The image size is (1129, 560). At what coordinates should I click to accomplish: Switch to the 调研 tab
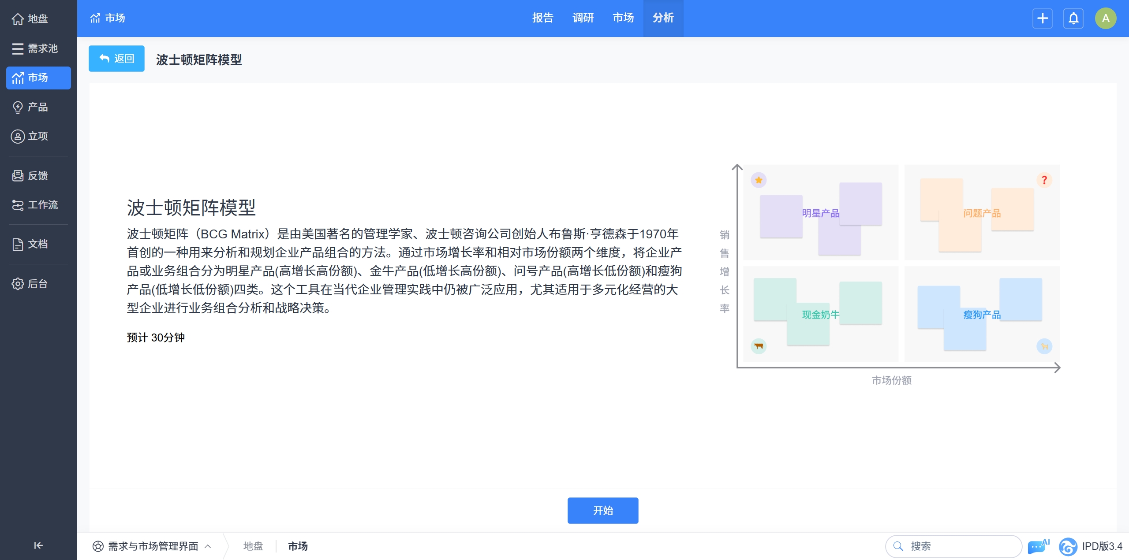(583, 18)
